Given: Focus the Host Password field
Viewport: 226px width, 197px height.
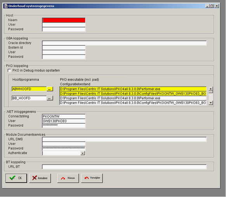Looking at the screenshot, I should tap(64, 29).
